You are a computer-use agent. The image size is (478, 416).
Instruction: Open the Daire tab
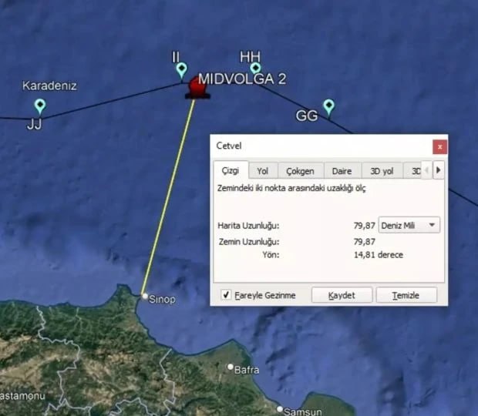[x=342, y=171]
